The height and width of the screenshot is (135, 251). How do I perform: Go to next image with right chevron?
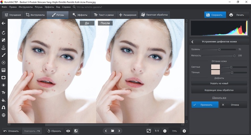(x=119, y=131)
